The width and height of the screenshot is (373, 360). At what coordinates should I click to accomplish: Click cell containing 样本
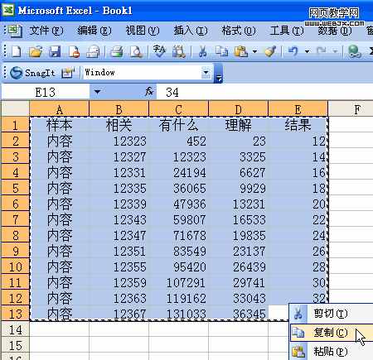tap(60, 125)
